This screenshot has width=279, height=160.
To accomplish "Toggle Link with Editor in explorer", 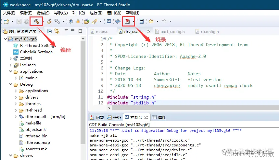I will (57, 31).
